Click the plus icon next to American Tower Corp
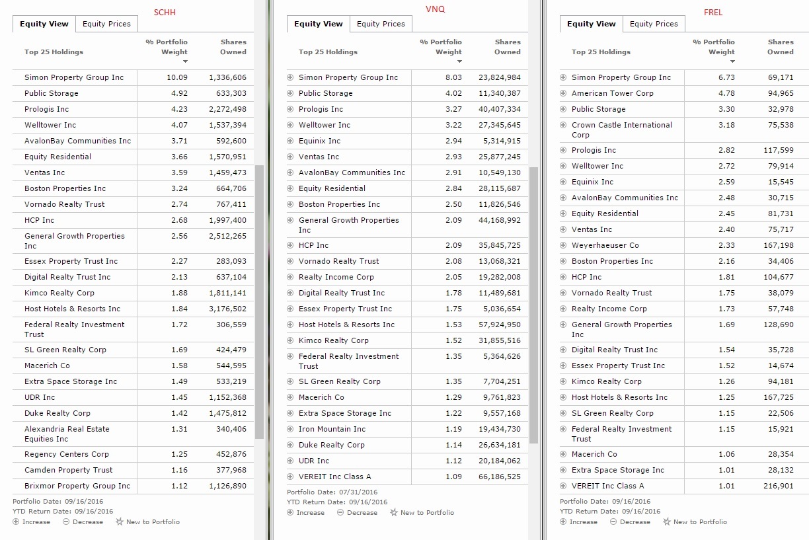Image resolution: width=809 pixels, height=540 pixels. (x=563, y=93)
